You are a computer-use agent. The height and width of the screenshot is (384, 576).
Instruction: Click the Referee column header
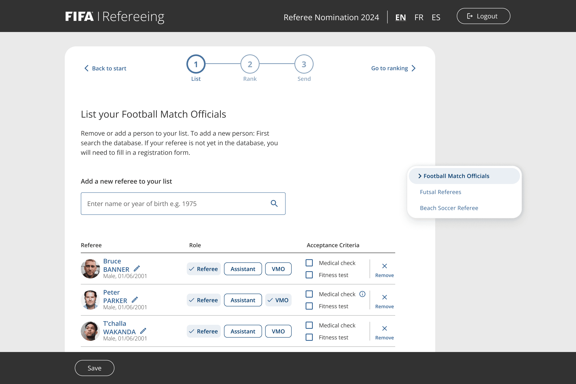(x=91, y=245)
